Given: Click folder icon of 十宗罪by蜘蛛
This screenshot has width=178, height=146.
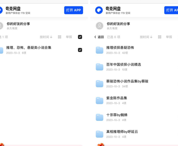Looking at the screenshot, I should click(x=99, y=117).
